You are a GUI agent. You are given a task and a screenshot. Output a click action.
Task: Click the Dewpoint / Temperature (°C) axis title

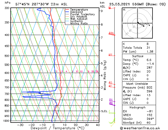coord(57,128)
